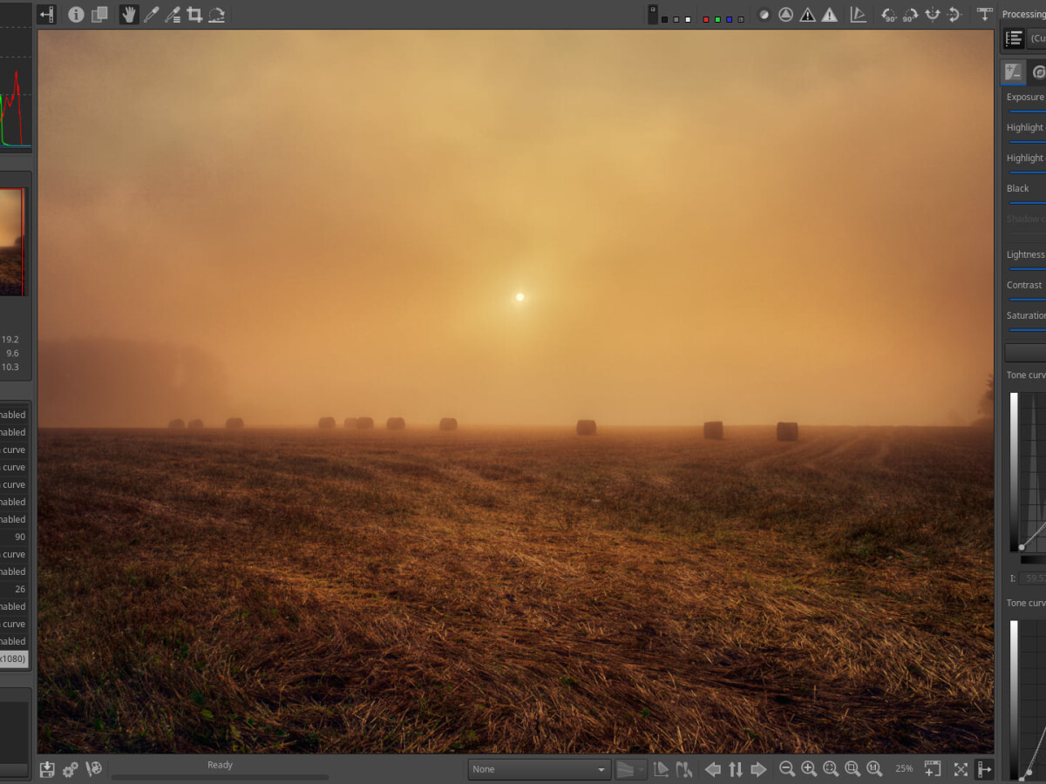Screen dimensions: 1046x784
Task: Select the Hand navigation tool
Action: (x=129, y=15)
